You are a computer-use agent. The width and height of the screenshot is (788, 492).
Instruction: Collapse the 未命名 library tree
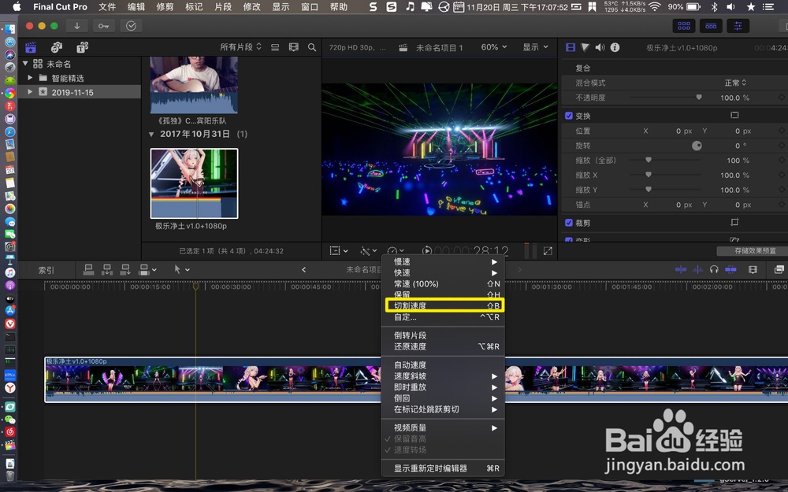tap(25, 63)
